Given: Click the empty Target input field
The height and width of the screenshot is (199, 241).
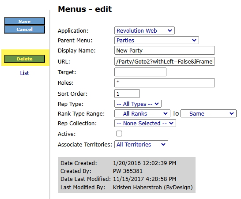Looking at the screenshot, I should pos(140,72).
